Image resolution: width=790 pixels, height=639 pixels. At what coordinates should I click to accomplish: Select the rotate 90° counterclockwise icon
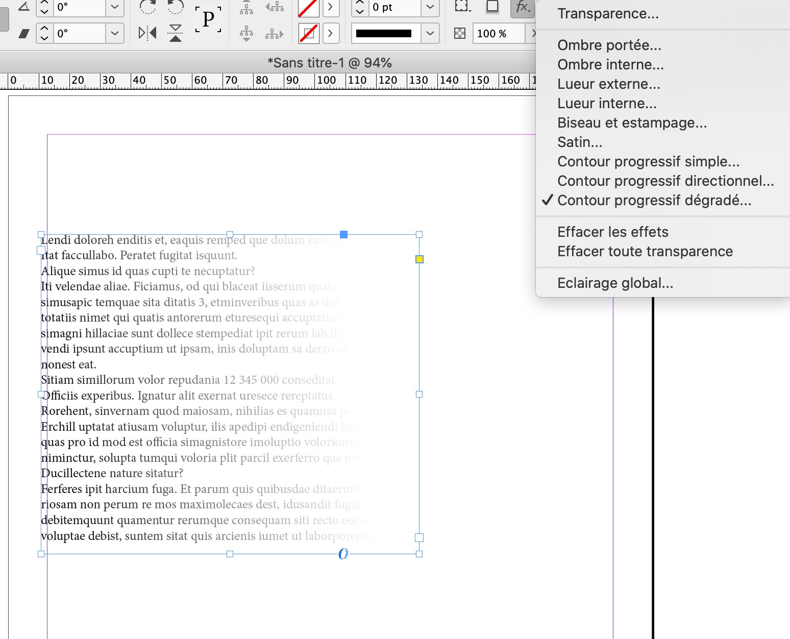(174, 8)
